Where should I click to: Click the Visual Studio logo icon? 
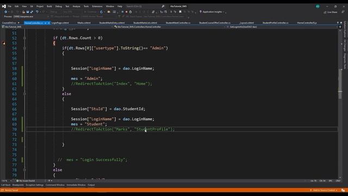[4, 6]
